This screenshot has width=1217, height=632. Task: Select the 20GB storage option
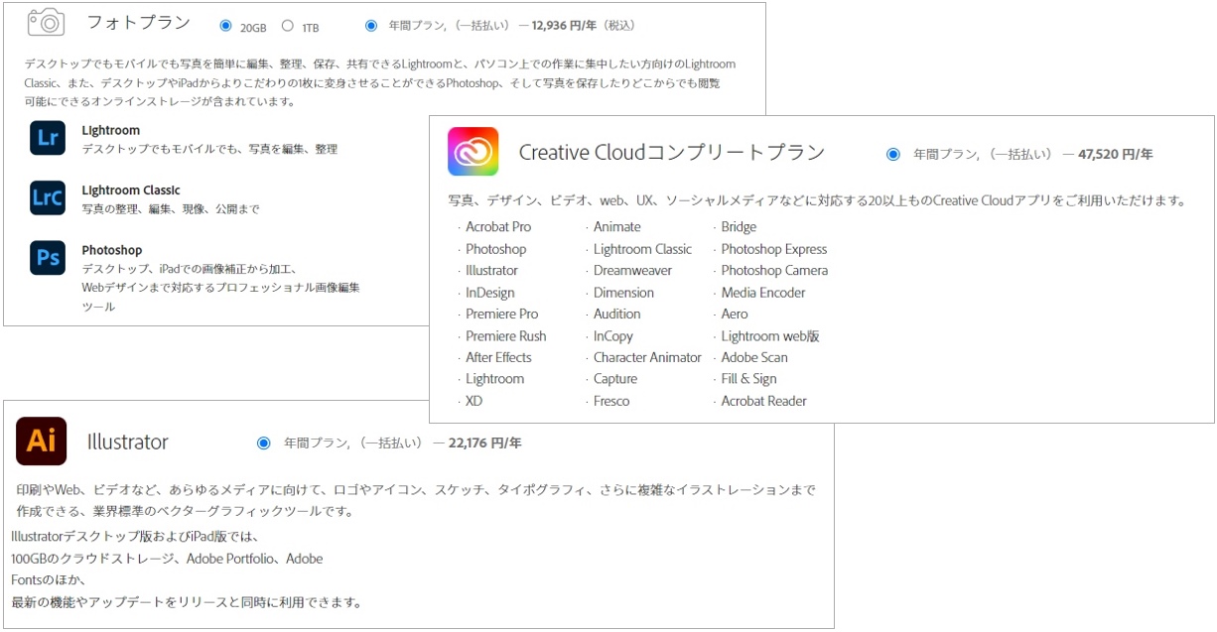(225, 26)
